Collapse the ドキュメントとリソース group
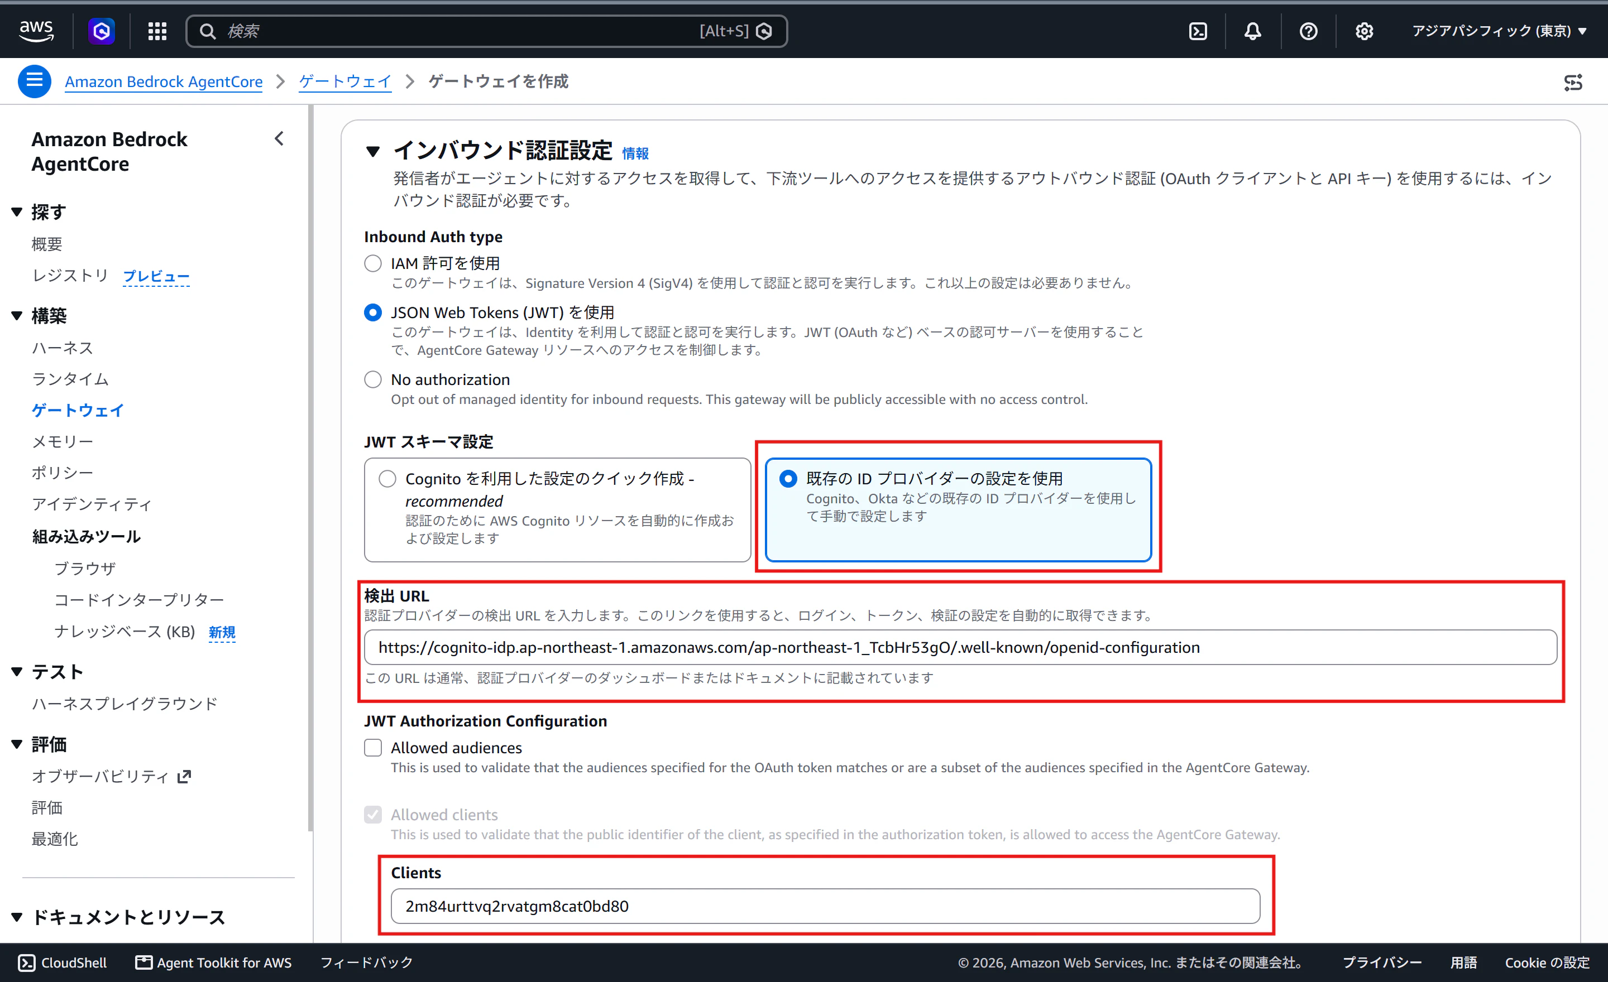 click(x=17, y=917)
